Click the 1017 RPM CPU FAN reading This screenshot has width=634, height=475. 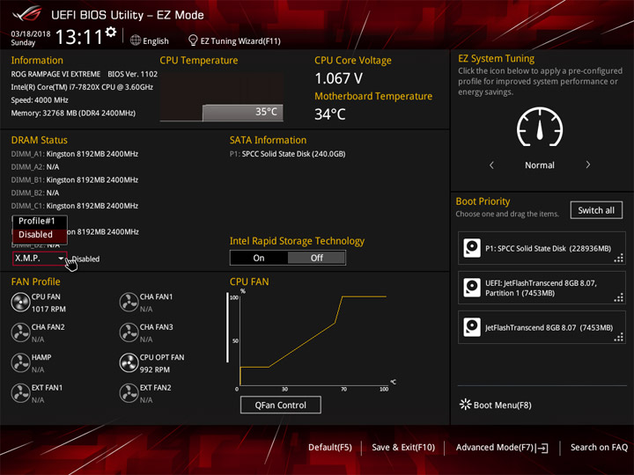(x=48, y=309)
